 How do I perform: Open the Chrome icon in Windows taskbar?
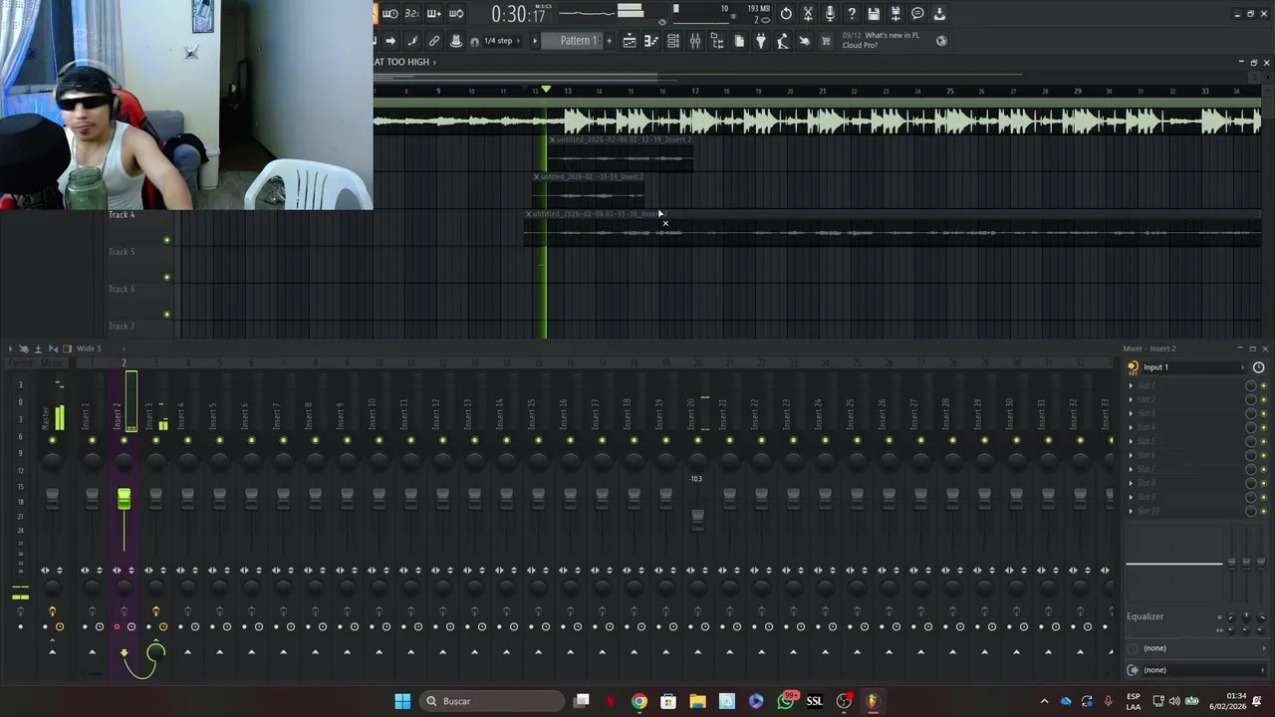pos(639,701)
